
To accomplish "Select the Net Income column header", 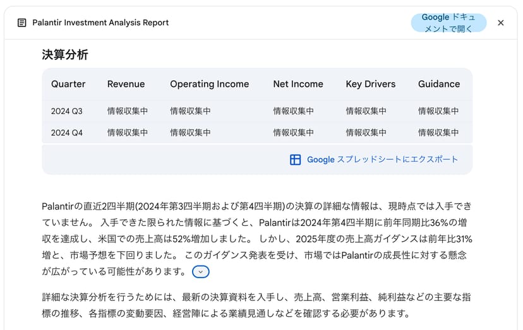I will click(298, 84).
